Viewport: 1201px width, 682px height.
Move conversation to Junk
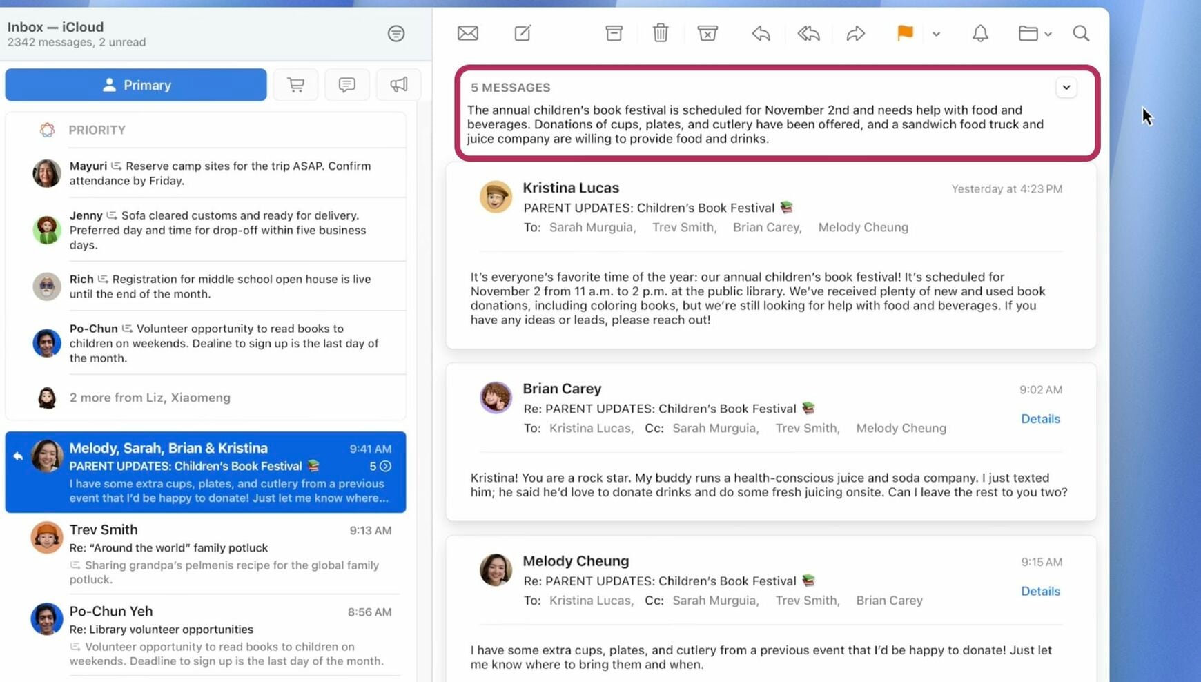point(707,33)
